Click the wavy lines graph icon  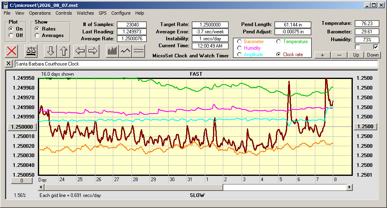pyautogui.click(x=139, y=51)
